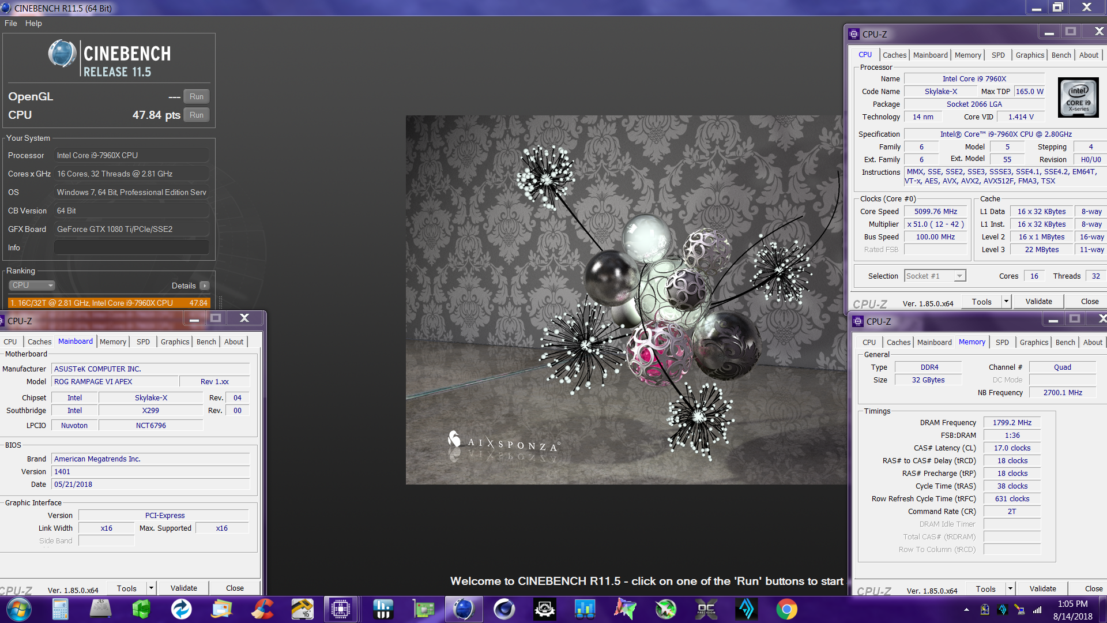Run the CPU benchmark
The width and height of the screenshot is (1107, 623).
[x=197, y=115]
